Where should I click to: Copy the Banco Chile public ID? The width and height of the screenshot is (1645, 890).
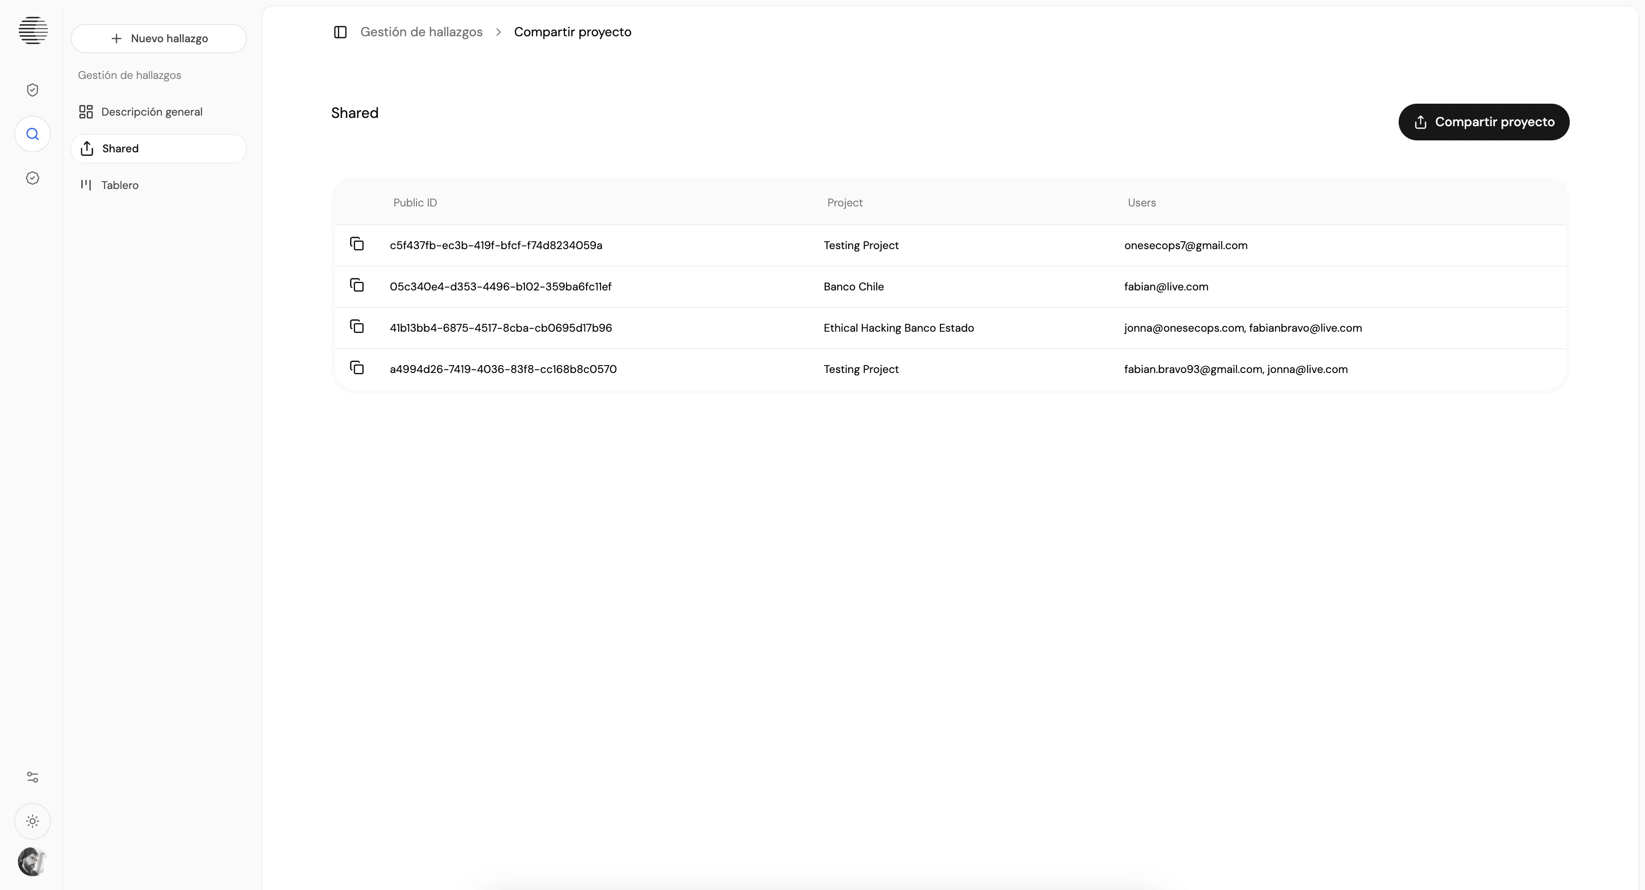357,285
